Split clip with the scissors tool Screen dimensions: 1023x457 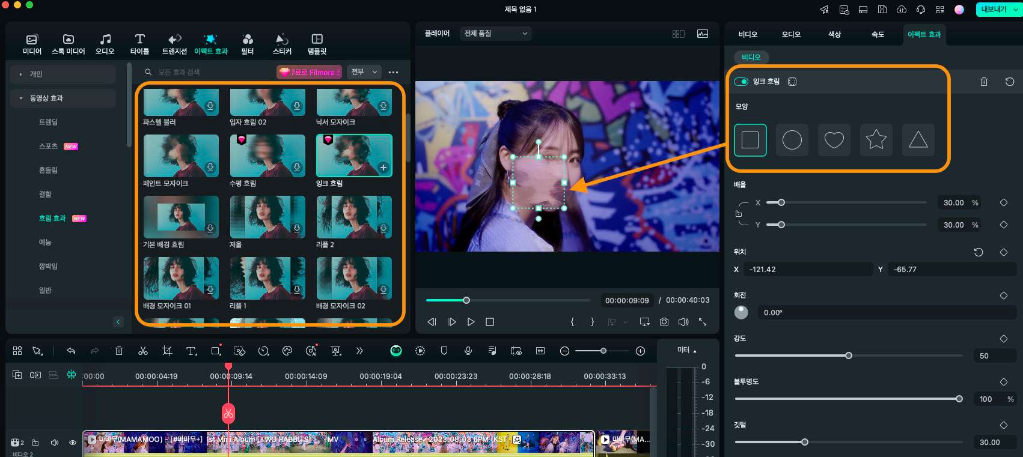[143, 351]
